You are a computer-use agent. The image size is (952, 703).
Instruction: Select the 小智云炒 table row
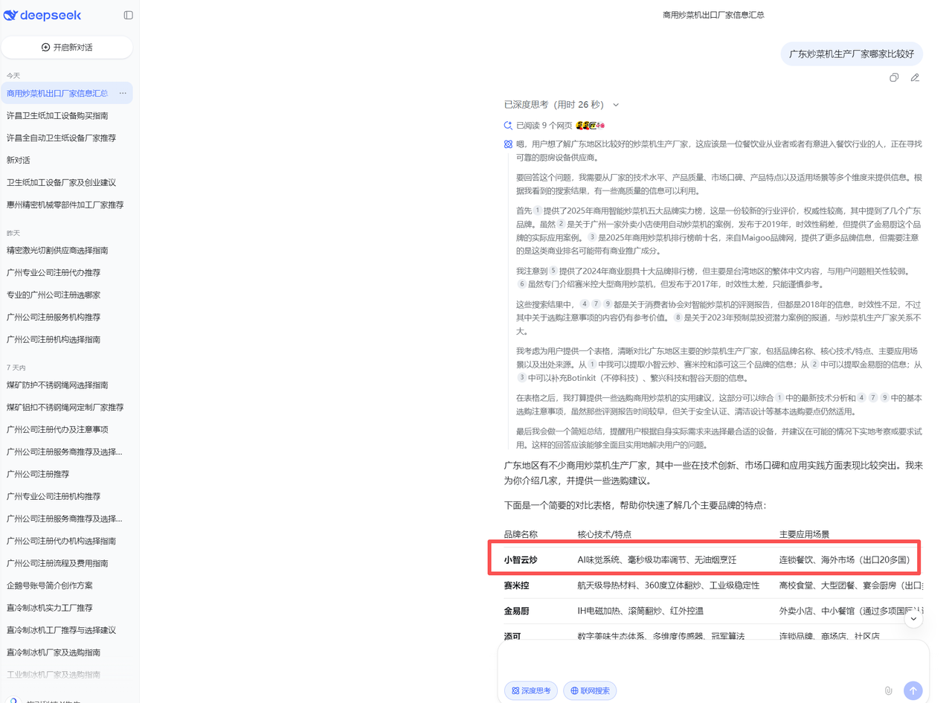[x=704, y=559]
